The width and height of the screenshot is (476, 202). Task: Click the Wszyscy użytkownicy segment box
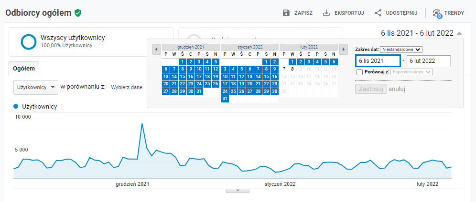[91, 42]
